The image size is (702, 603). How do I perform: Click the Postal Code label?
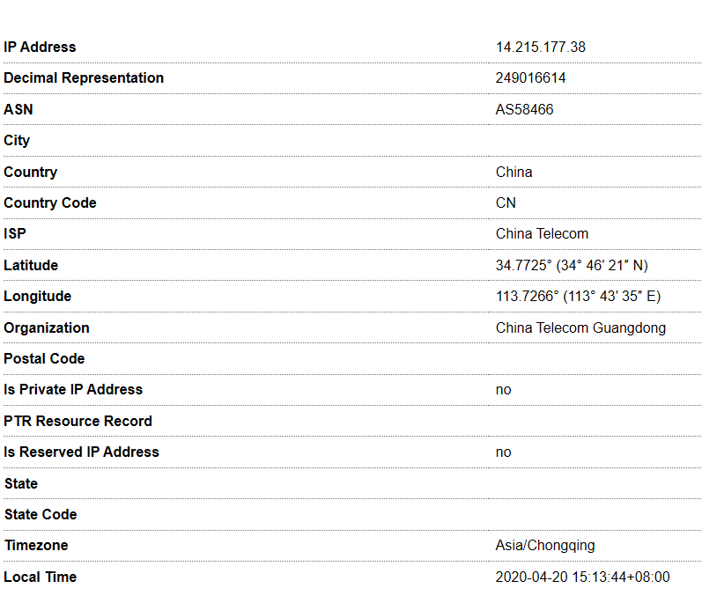click(44, 359)
